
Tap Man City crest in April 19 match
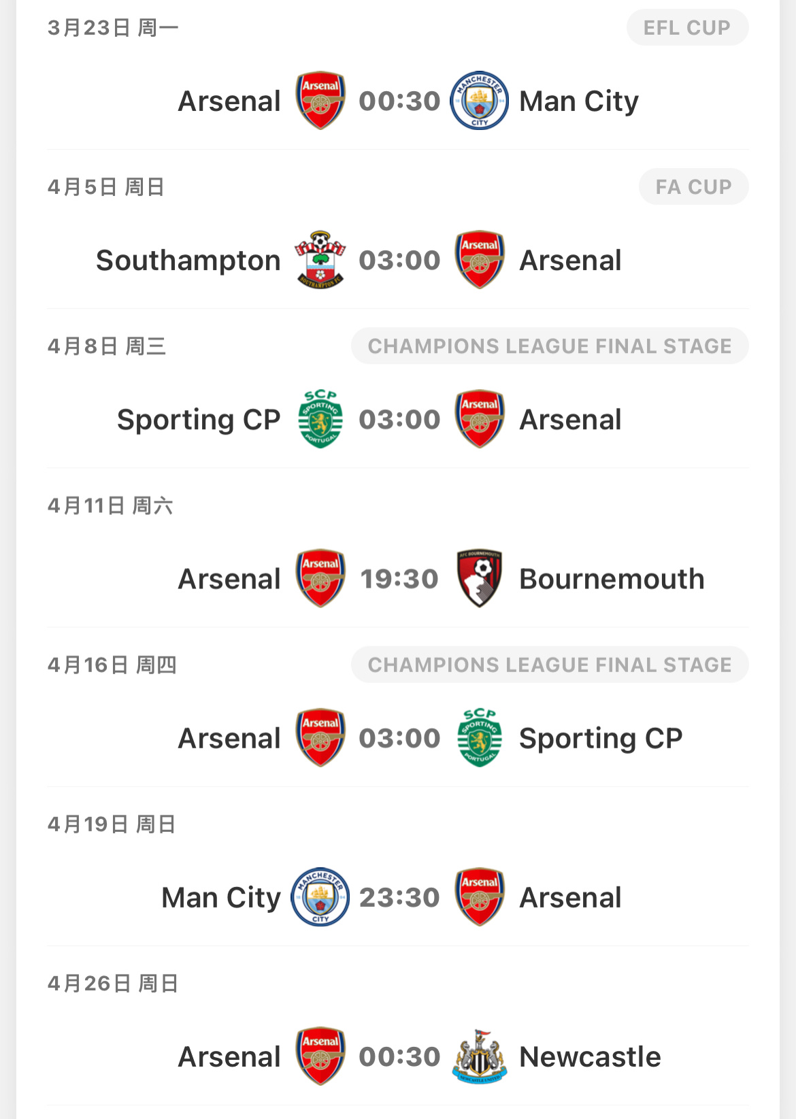[320, 897]
